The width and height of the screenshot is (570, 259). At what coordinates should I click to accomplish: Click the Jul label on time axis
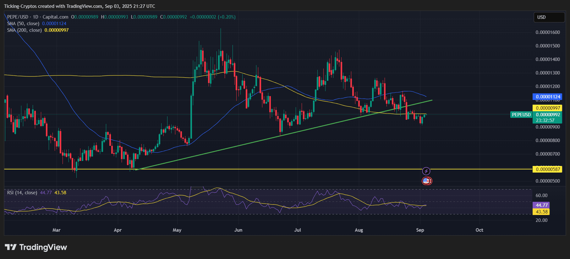coord(298,230)
